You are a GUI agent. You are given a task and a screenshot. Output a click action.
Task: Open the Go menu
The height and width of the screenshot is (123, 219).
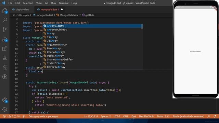click(x=47, y=3)
